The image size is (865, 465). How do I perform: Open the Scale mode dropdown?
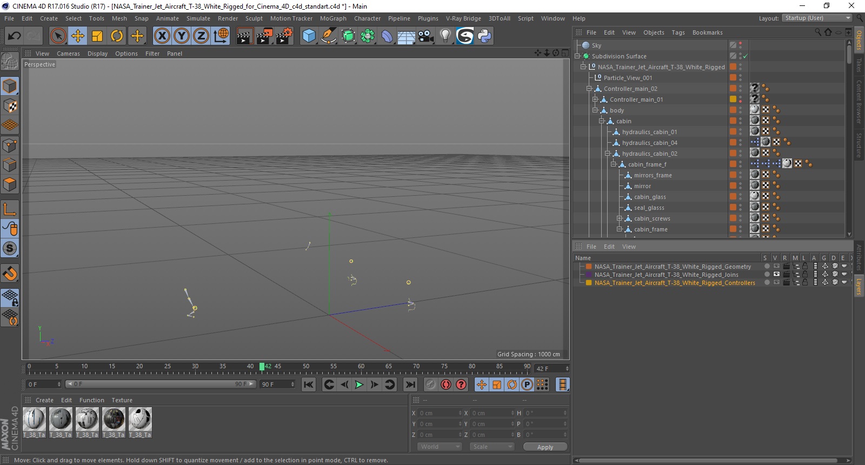[x=492, y=447]
